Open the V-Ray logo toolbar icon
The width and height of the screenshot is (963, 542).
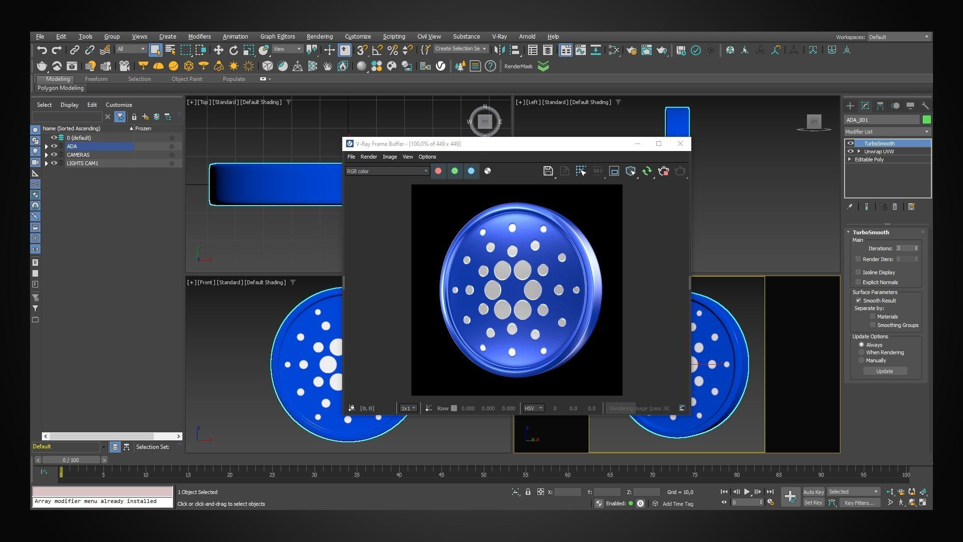click(441, 66)
